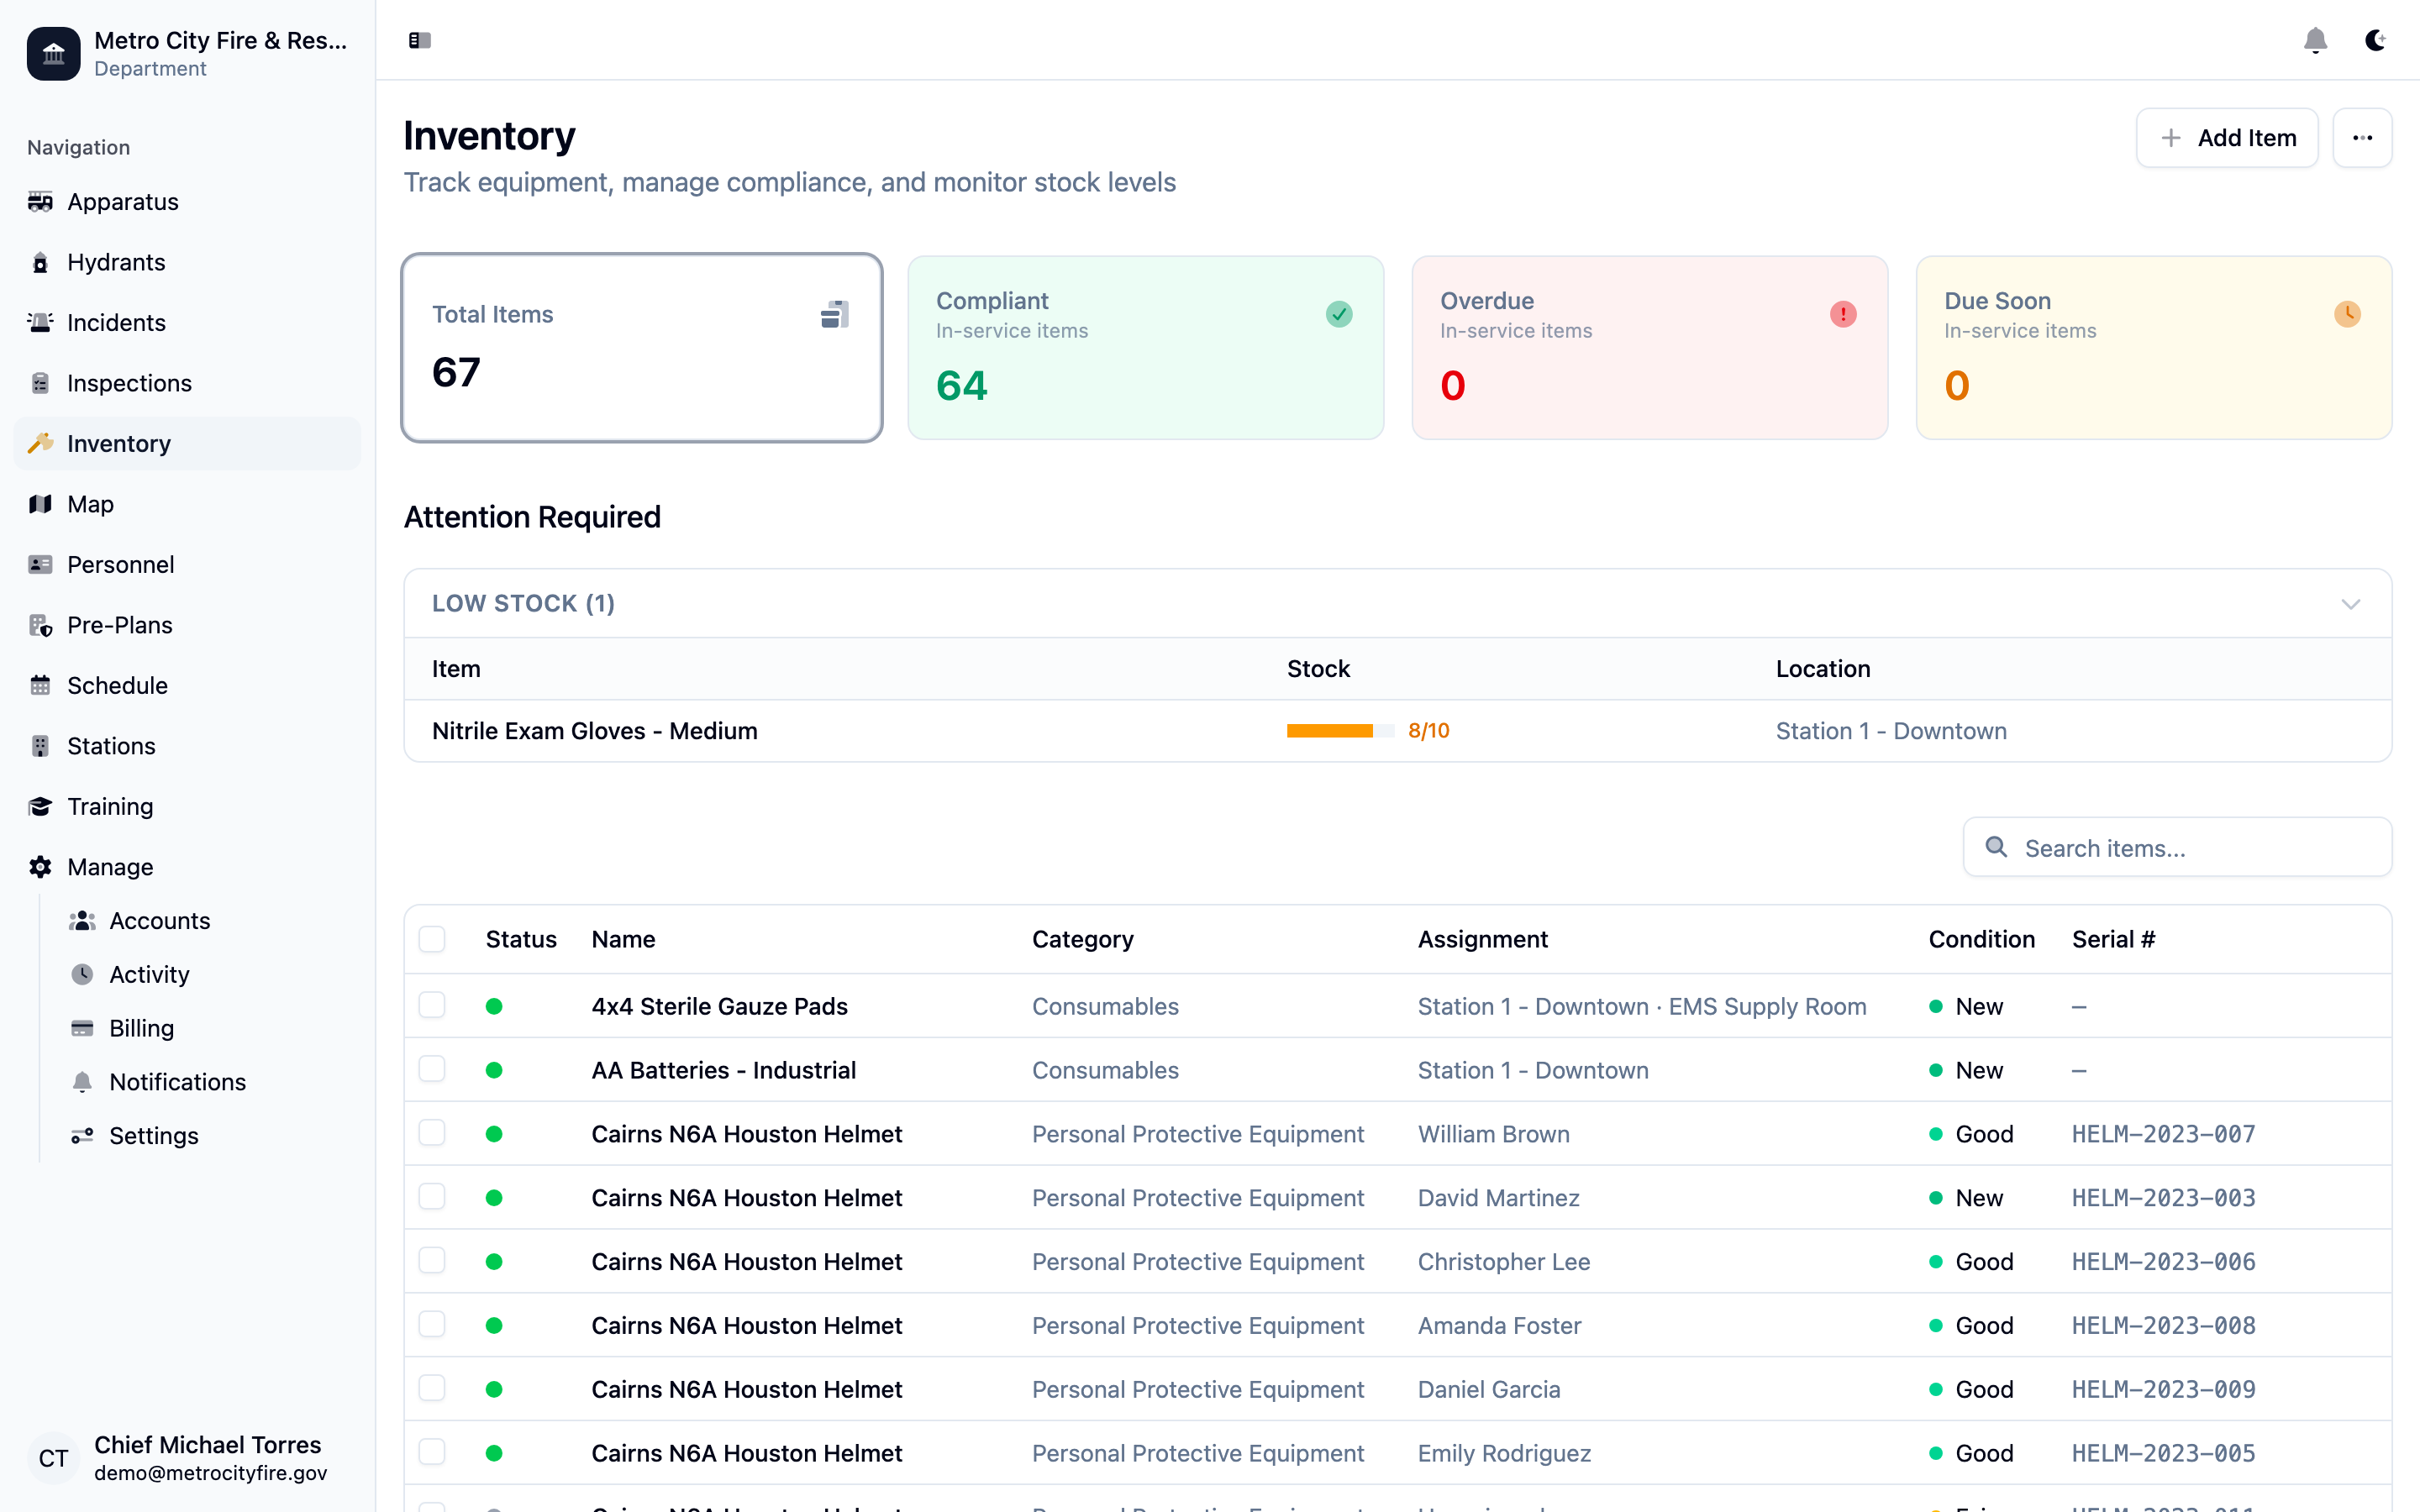2420x1512 pixels.
Task: Select the checkbox for AA Batteries - Industrial
Action: 432,1069
